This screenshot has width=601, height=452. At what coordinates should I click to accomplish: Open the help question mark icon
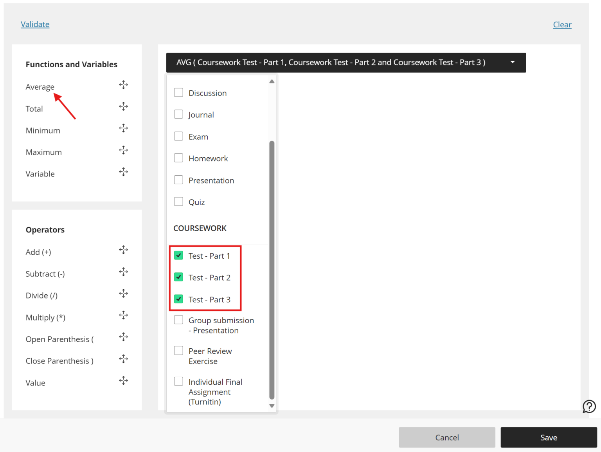pos(589,407)
